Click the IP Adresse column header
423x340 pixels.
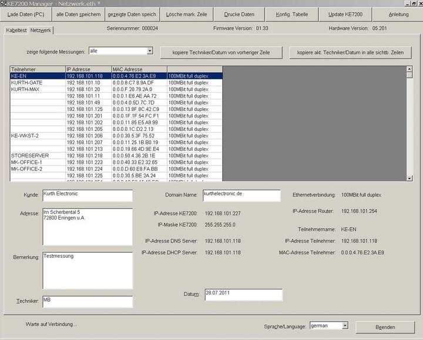point(89,69)
